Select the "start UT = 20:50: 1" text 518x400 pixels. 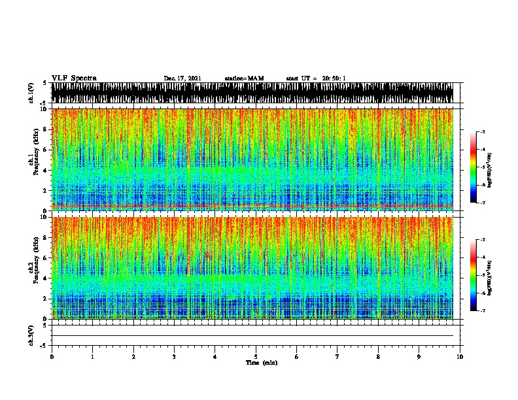[316, 78]
